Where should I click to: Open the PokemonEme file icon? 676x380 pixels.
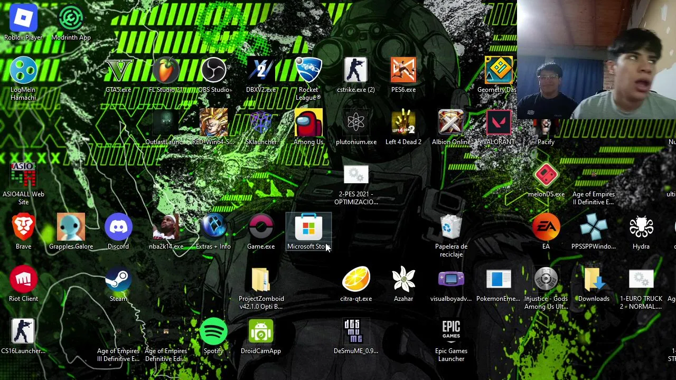click(x=499, y=279)
